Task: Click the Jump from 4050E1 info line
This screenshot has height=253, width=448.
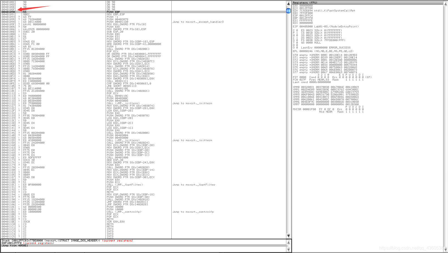Action: pos(15,246)
